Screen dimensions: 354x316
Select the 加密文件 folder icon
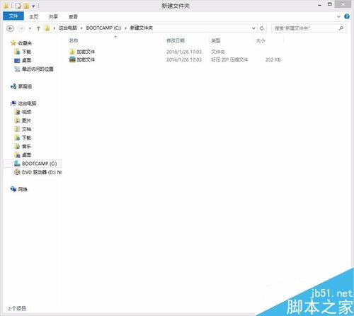(72, 52)
